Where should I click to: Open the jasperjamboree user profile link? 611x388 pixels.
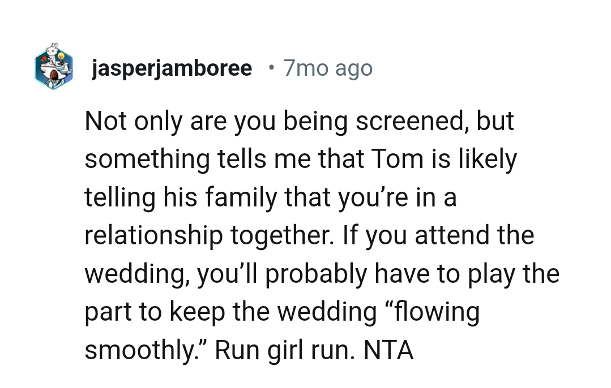[x=172, y=68]
